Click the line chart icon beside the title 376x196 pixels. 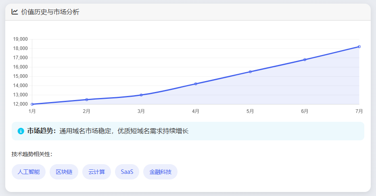coord(15,12)
